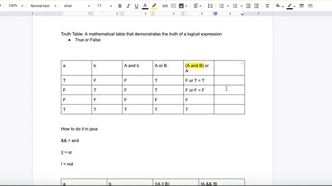Open the text alignment dropdown
The image size is (332, 186).
(x=197, y=6)
